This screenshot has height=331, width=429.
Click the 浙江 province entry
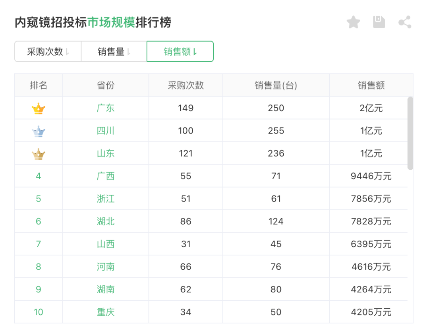coord(105,199)
